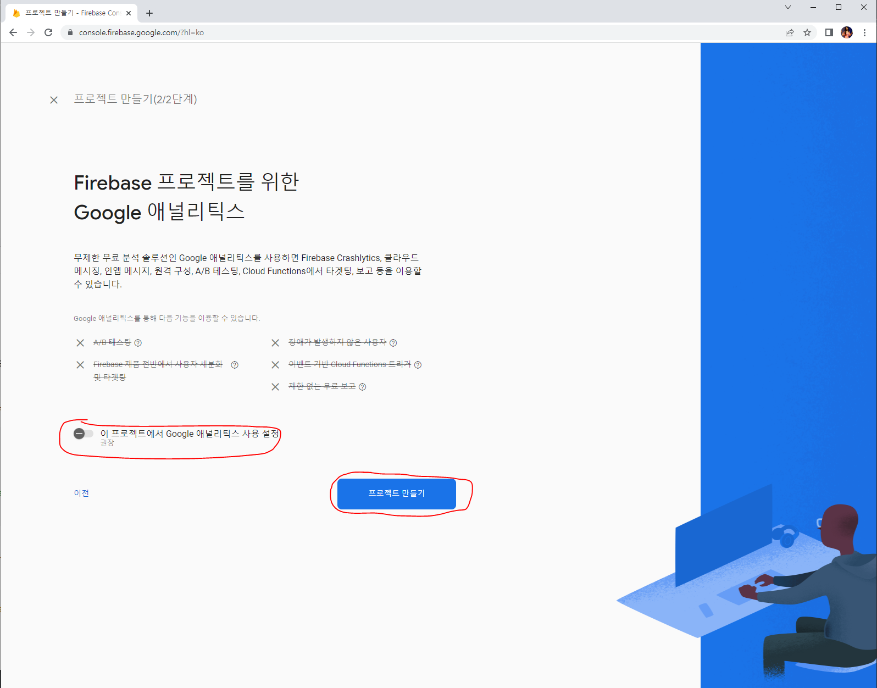Bookmark this page with the star icon
Viewport: 877px width, 688px height.
(807, 32)
